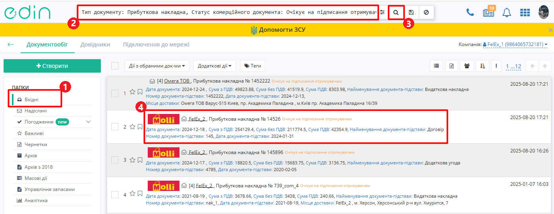Go to the next page arrow

click(545, 66)
